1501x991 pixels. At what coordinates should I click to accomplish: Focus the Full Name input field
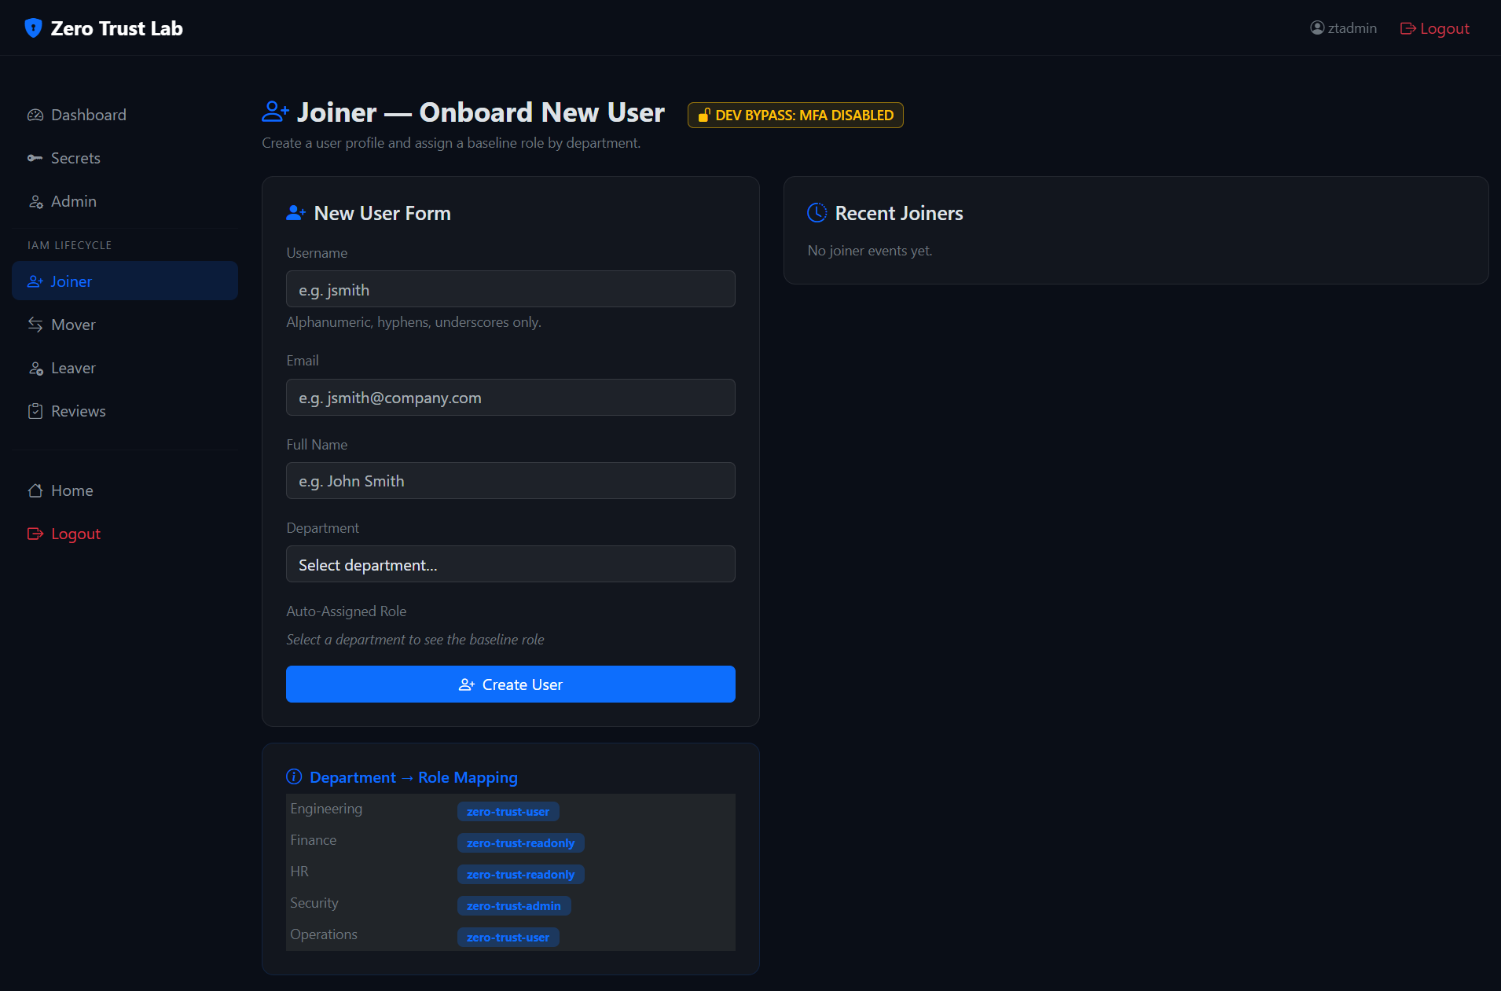click(511, 481)
